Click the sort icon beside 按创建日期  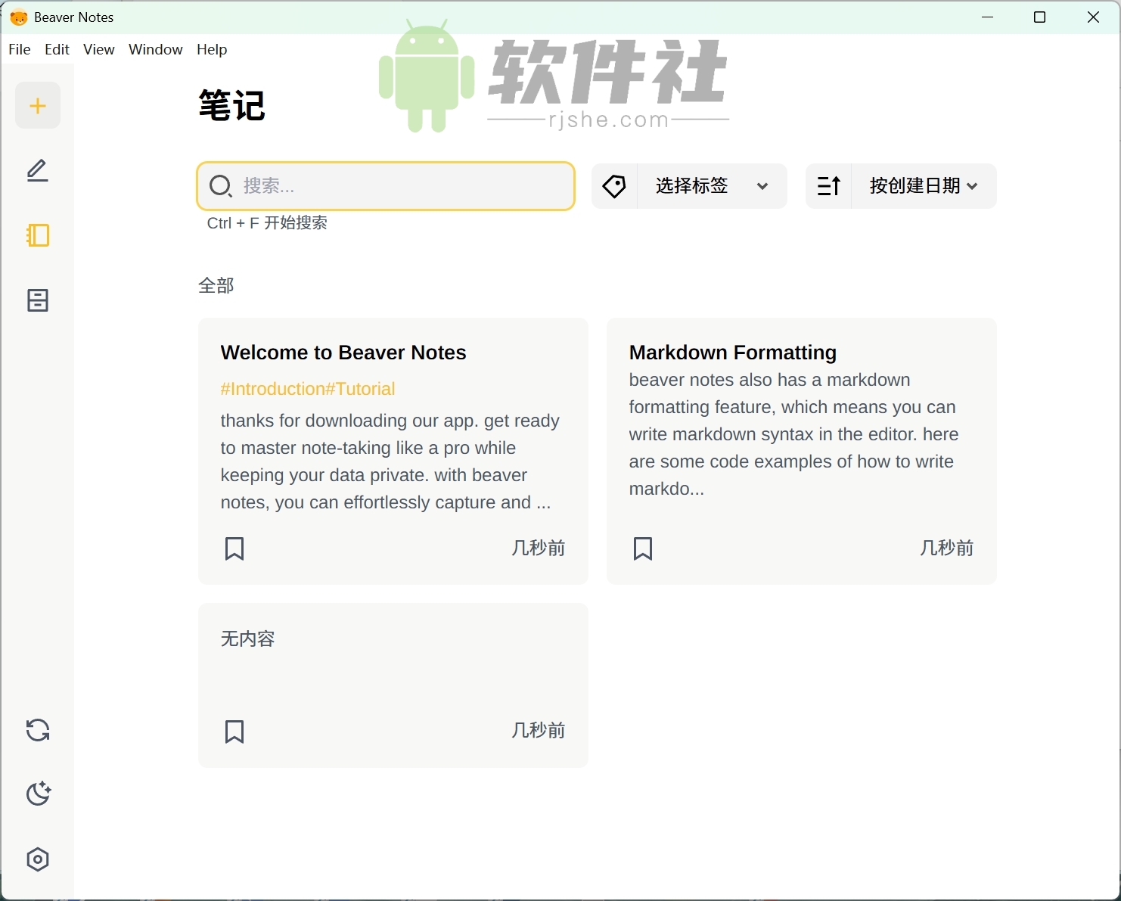click(x=829, y=186)
